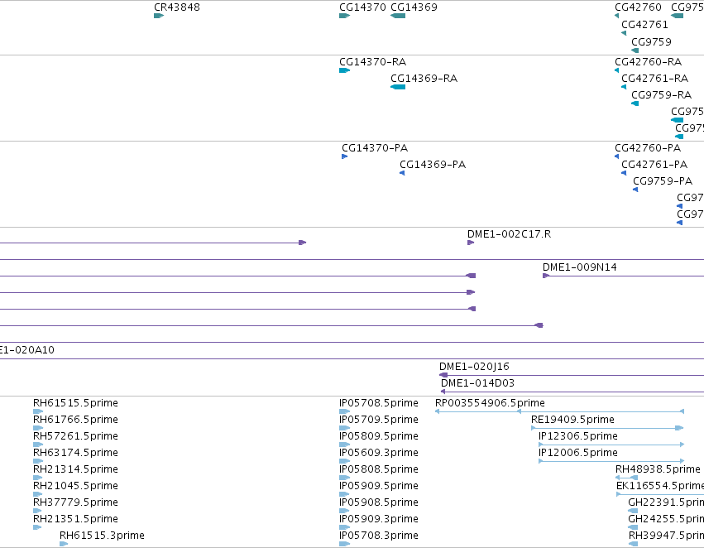The image size is (704, 548).
Task: Click the CG42760-RA transcript label
Action: (x=649, y=61)
